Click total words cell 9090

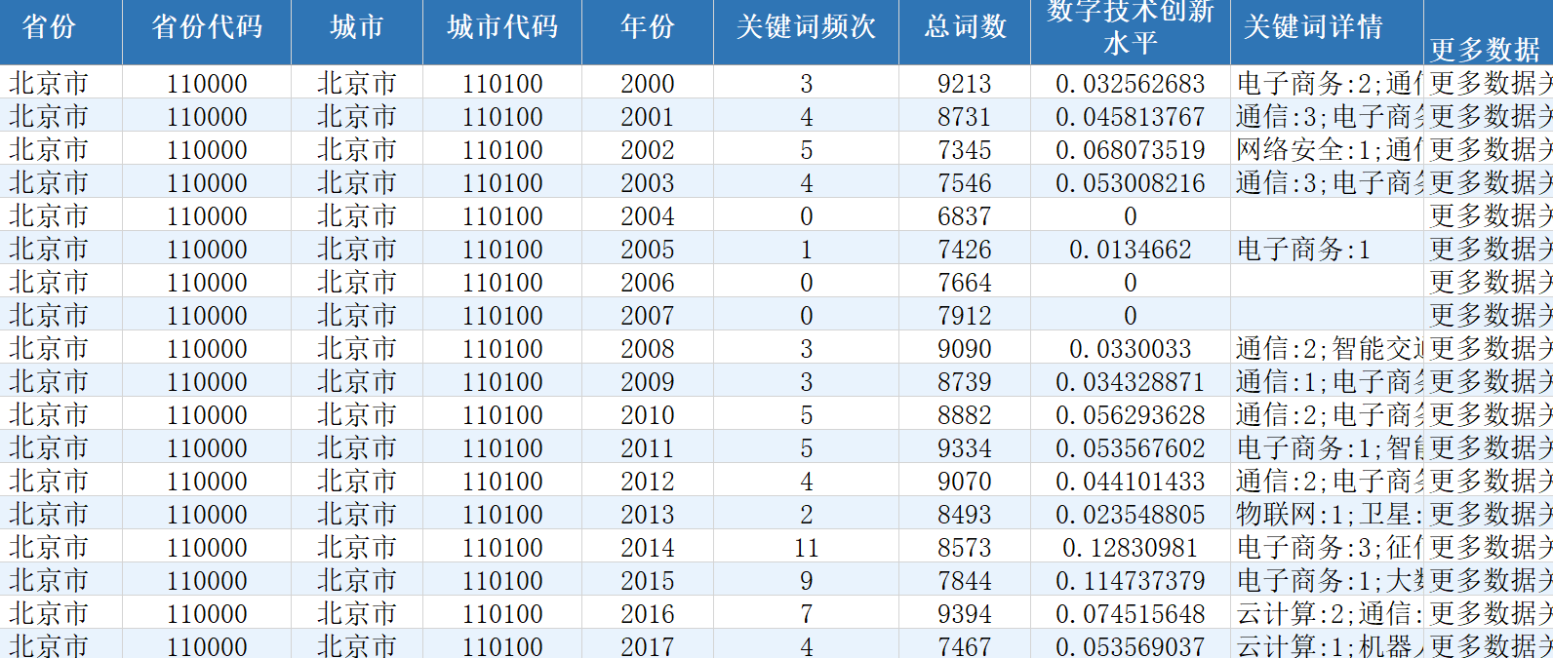point(965,349)
